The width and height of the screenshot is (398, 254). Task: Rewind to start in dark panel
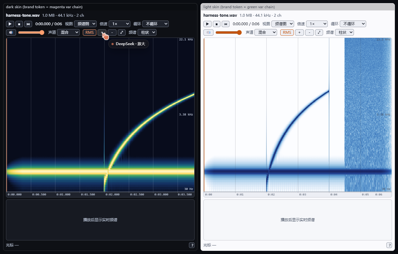(28, 24)
